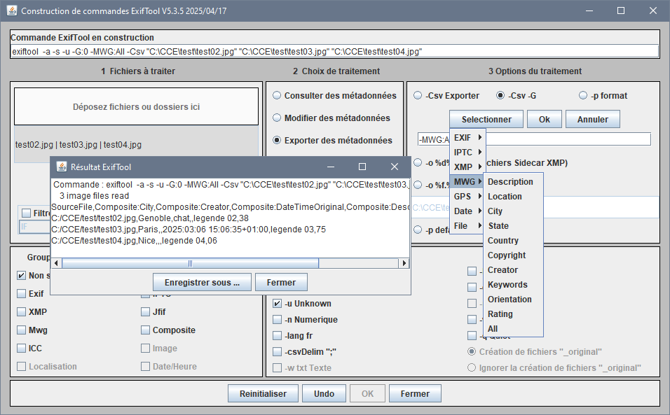Click Ok next to Selectionner
Screen dimensions: 670x415
point(545,120)
